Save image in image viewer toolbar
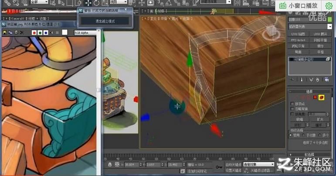The image size is (336, 176). click(4, 33)
